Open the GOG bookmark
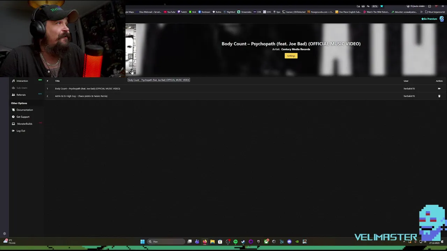Image resolution: width=447 pixels, height=251 pixels. click(267, 12)
